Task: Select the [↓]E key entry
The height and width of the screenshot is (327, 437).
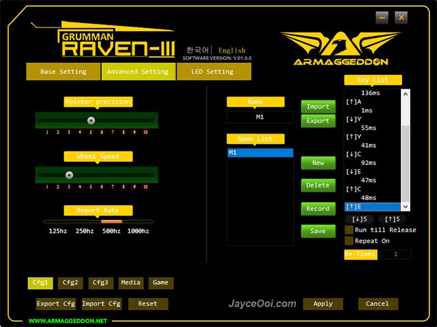Action: tap(373, 172)
